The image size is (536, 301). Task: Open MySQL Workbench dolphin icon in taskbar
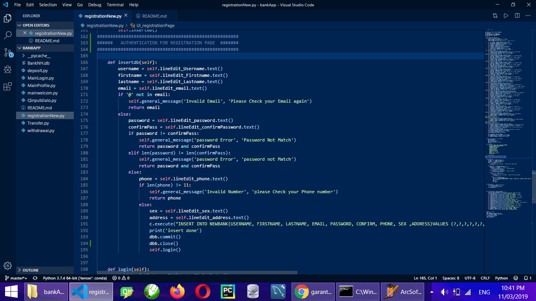[278, 292]
